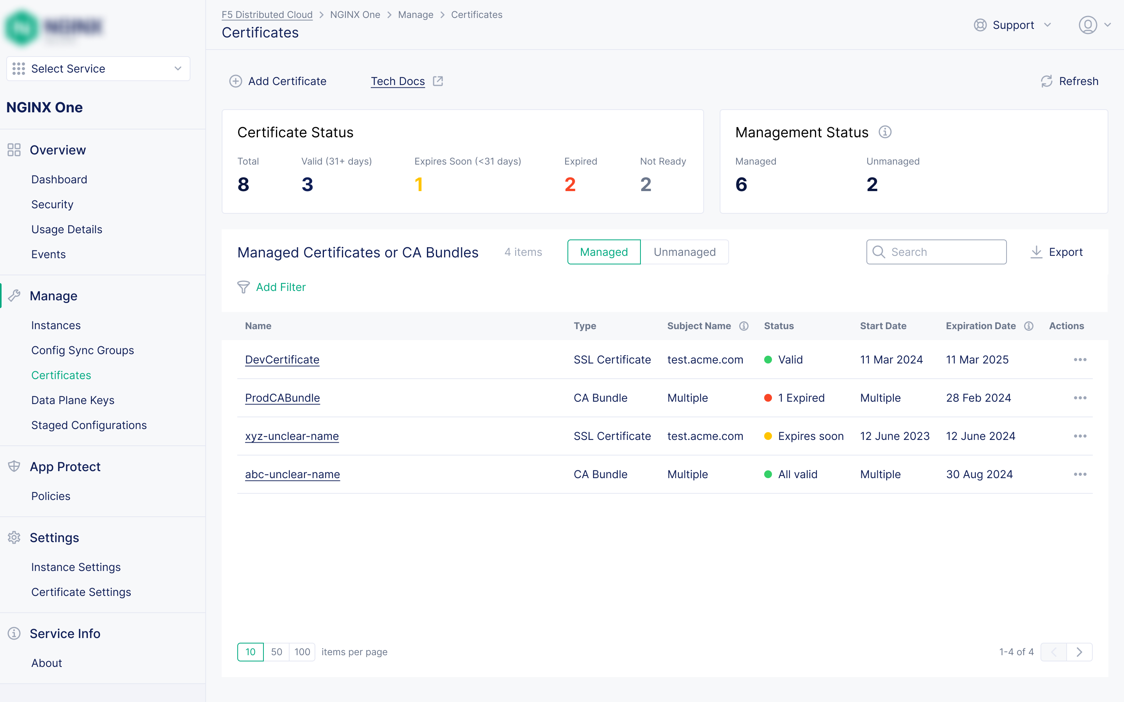The image size is (1124, 702).
Task: Open actions menu for abc-unclear-name row
Action: 1080,475
